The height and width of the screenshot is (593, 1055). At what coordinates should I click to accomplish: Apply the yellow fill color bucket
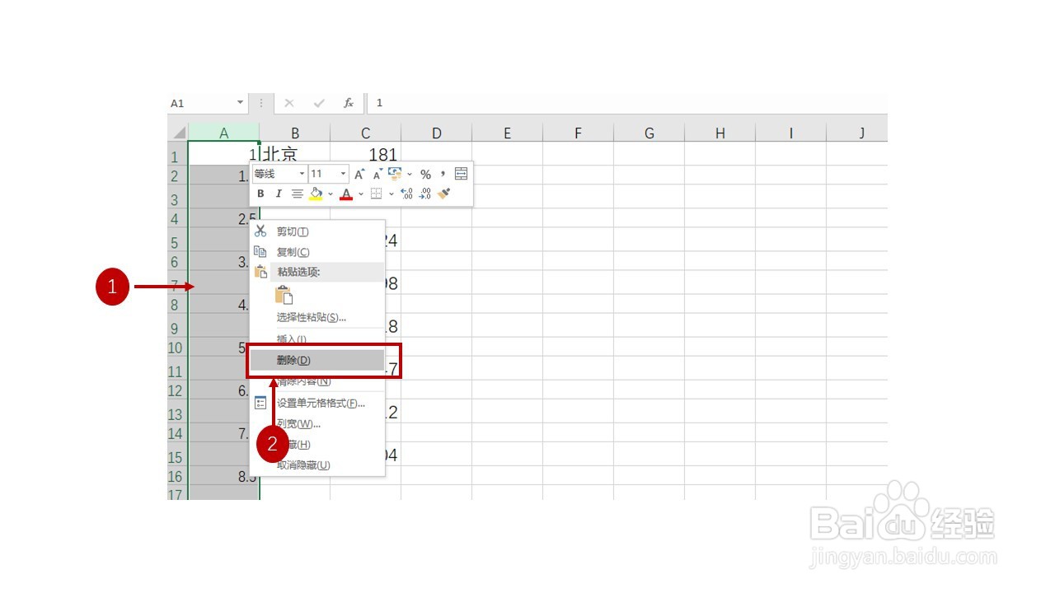pos(316,194)
